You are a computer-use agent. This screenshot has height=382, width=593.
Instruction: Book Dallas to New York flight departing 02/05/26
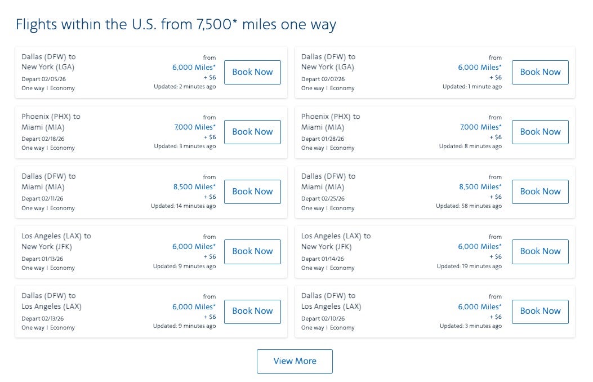click(x=252, y=72)
